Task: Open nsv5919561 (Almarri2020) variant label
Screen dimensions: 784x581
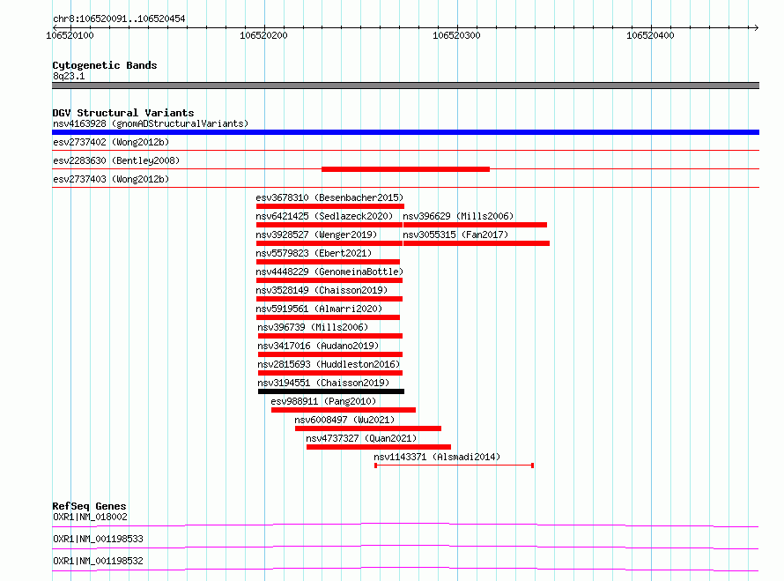Action: click(319, 309)
